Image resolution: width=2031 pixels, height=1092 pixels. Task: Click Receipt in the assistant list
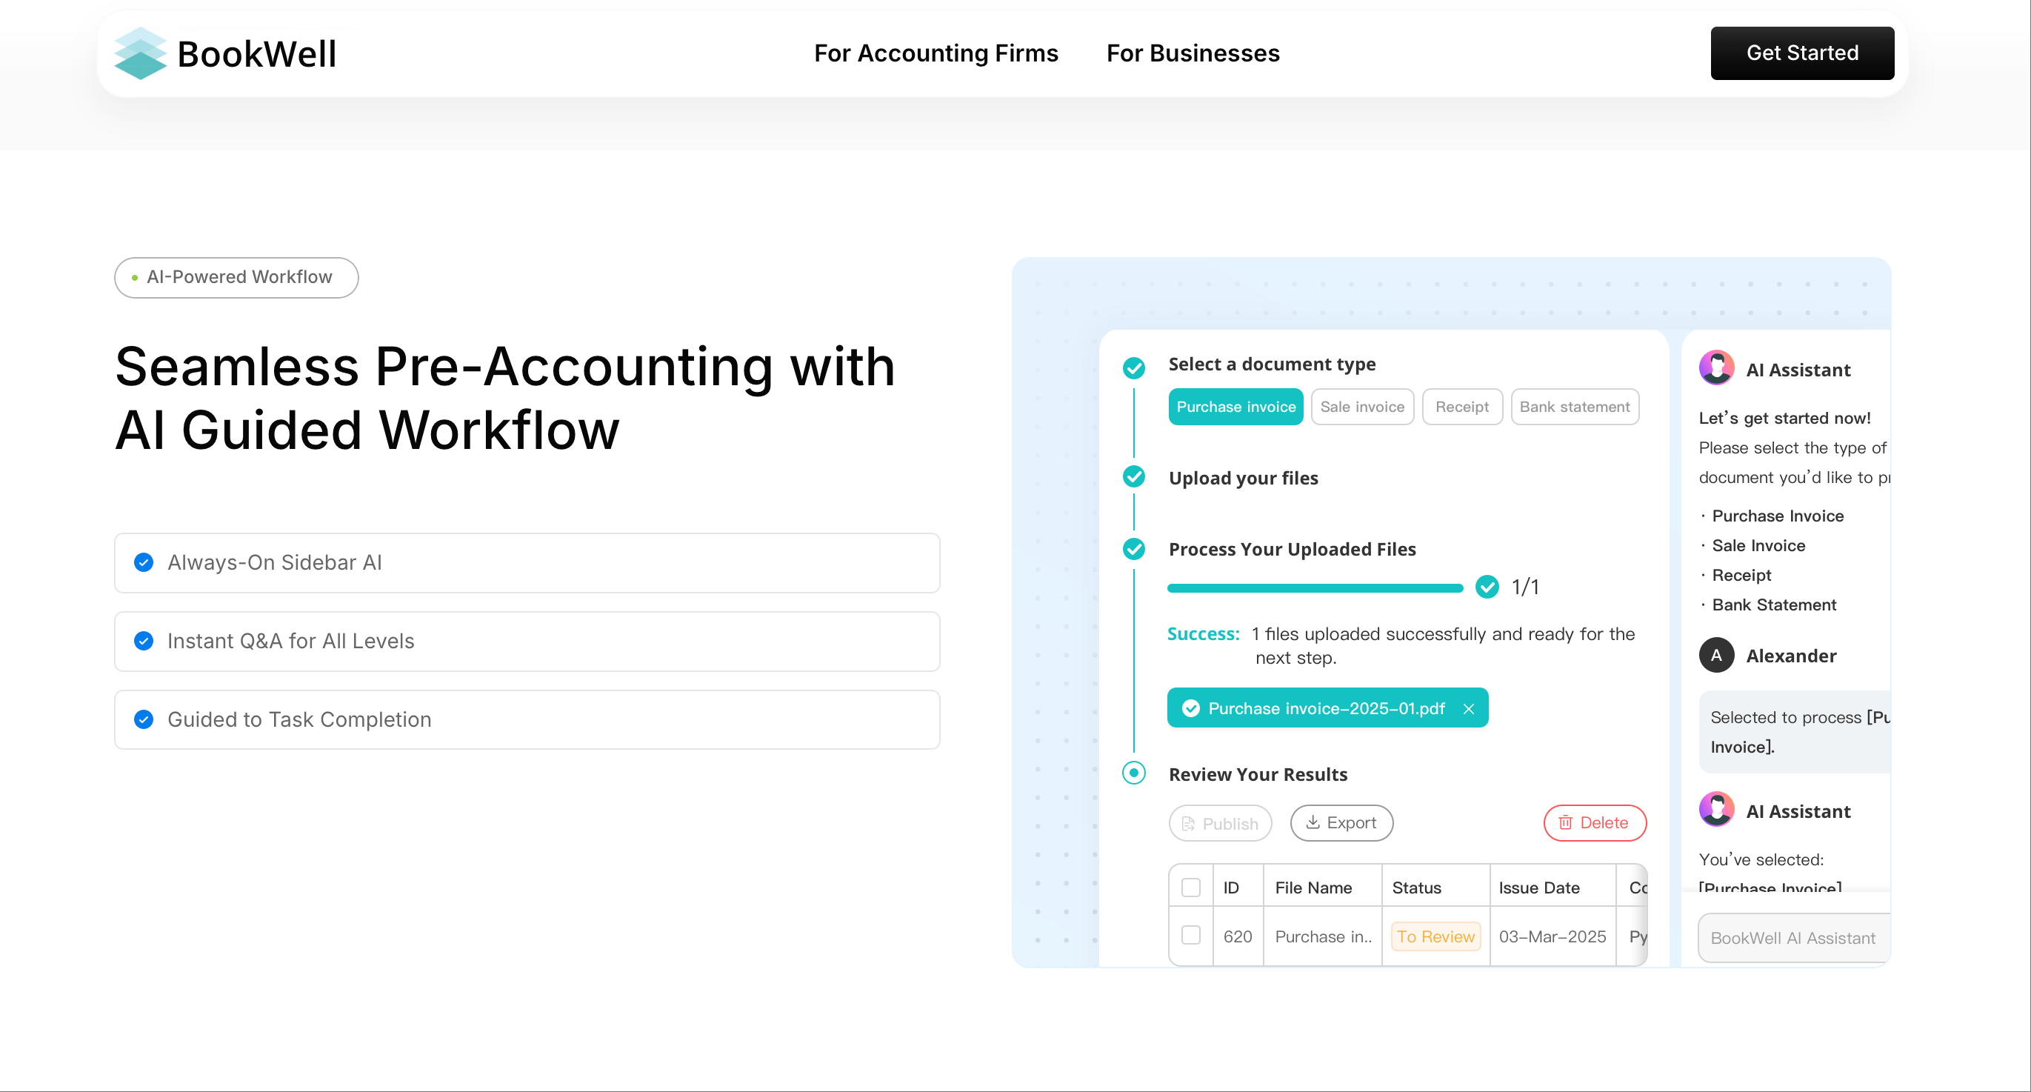[1741, 575]
